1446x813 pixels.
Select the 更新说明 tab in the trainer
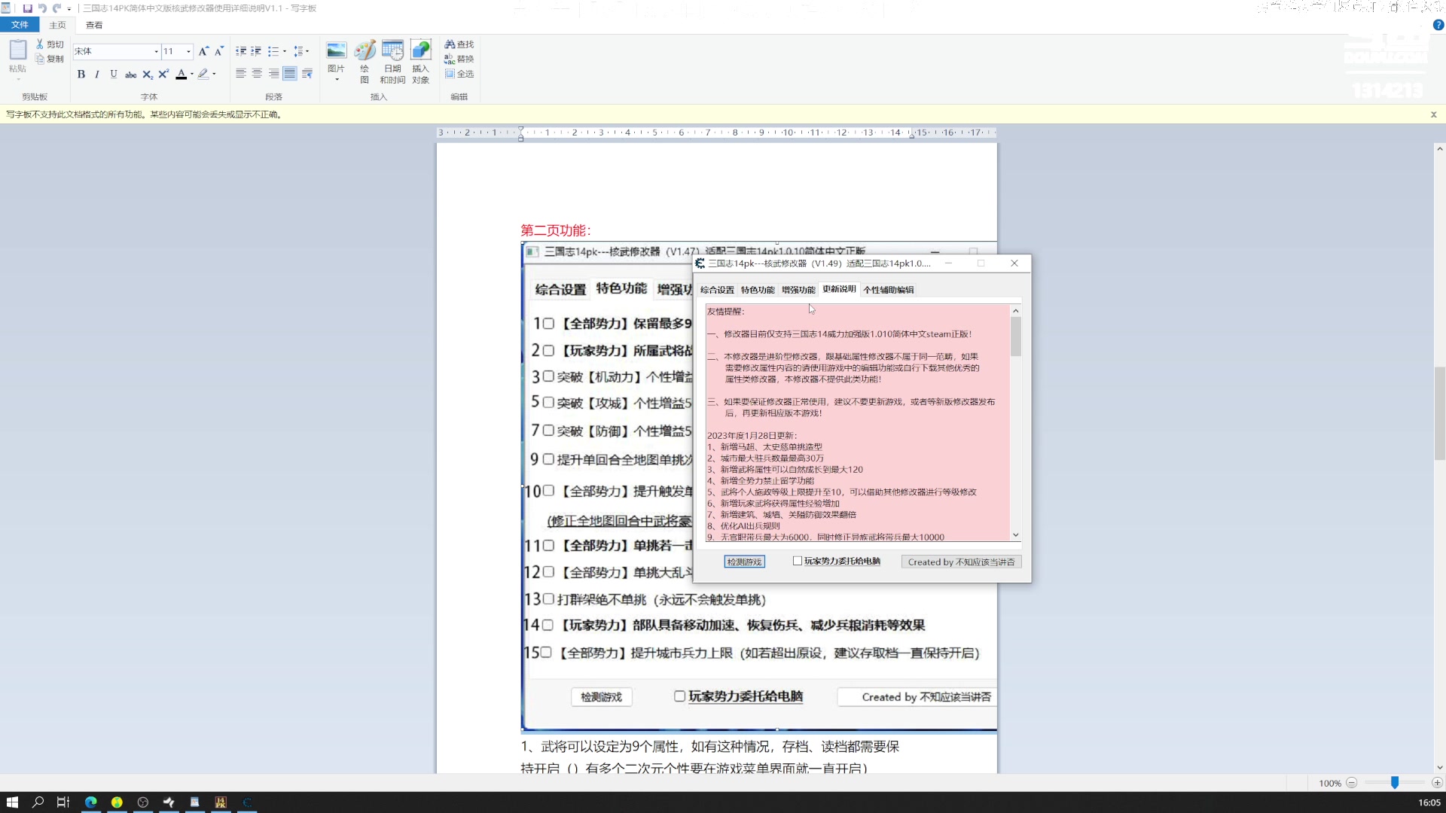839,289
